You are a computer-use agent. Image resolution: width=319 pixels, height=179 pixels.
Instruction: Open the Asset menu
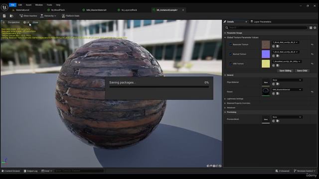click(28, 5)
